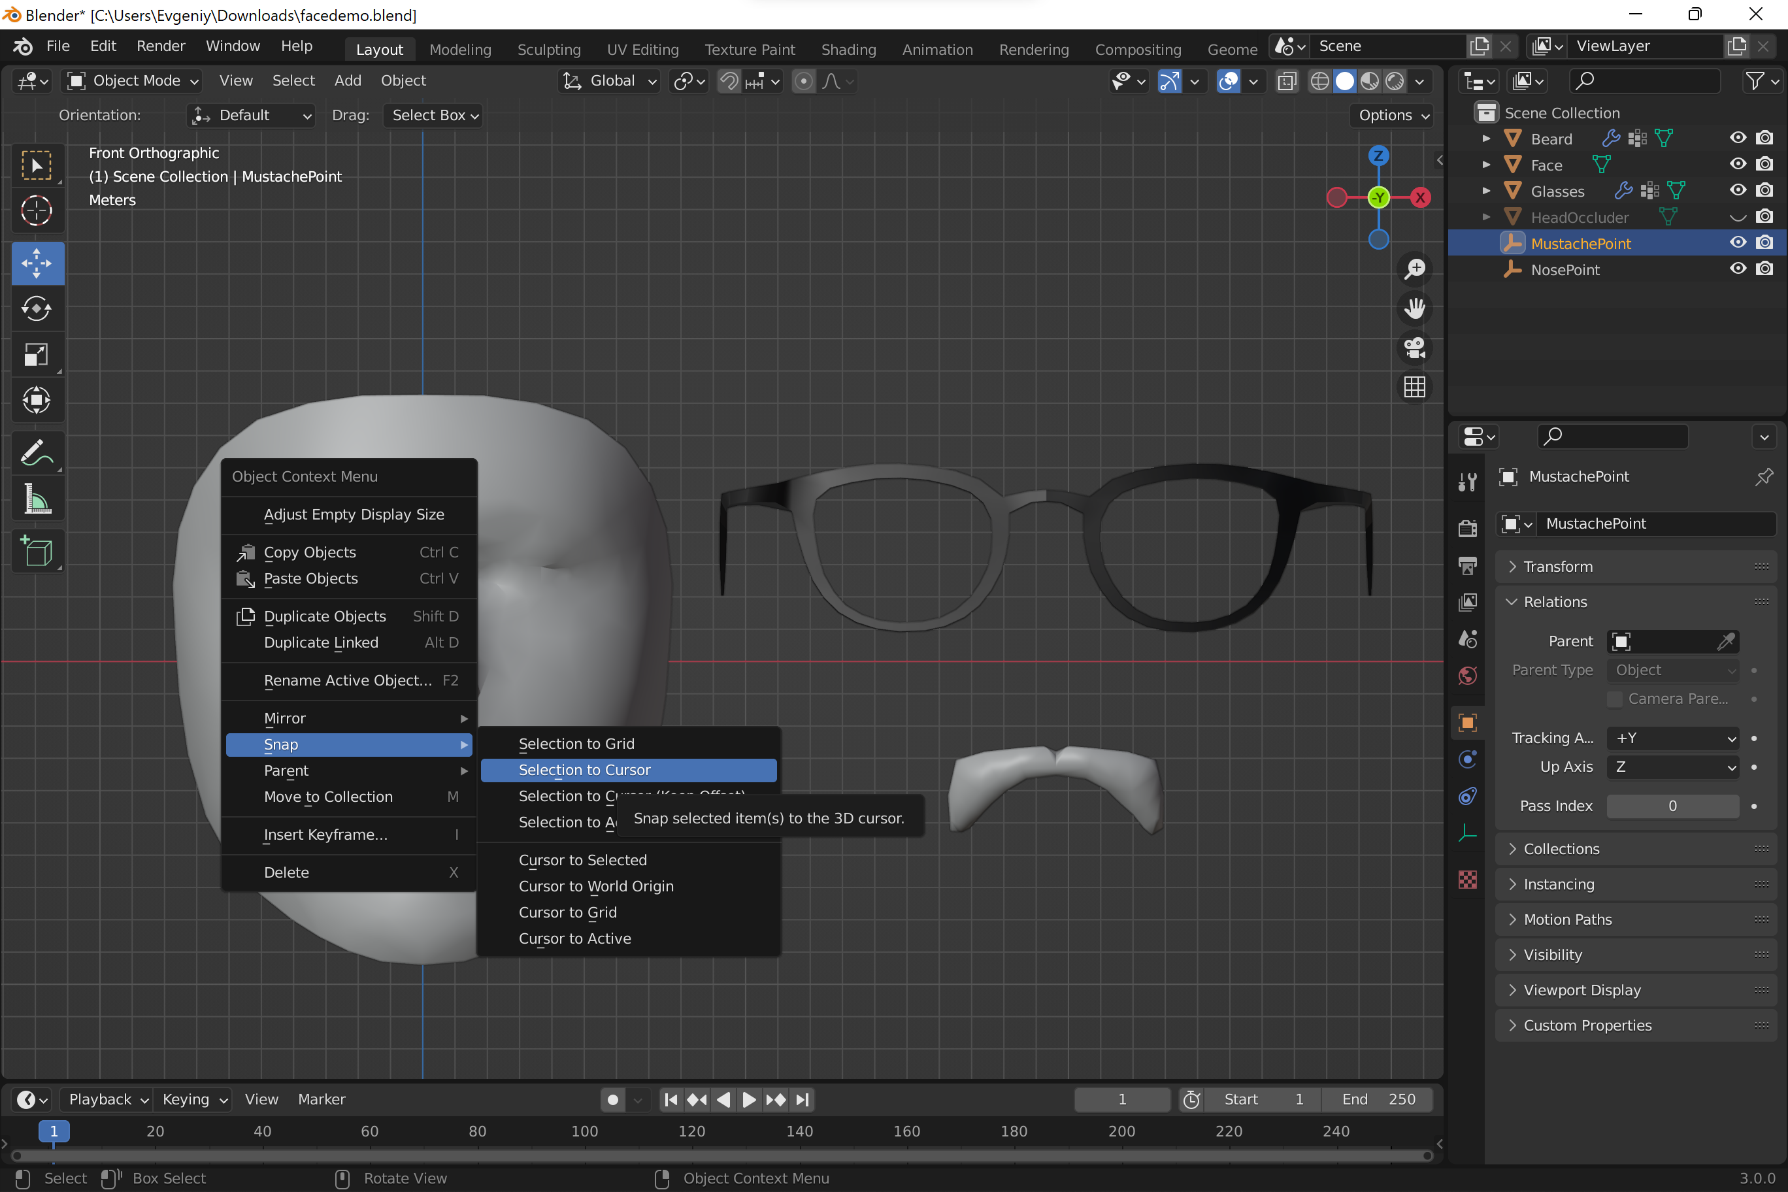Switch to orthographic/perspective grid icon
1788x1192 pixels.
[1414, 388]
